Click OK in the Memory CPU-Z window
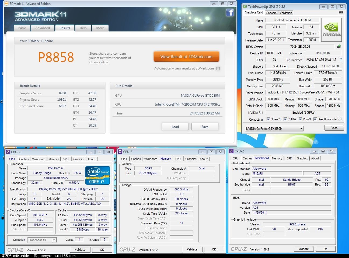 point(214,249)
